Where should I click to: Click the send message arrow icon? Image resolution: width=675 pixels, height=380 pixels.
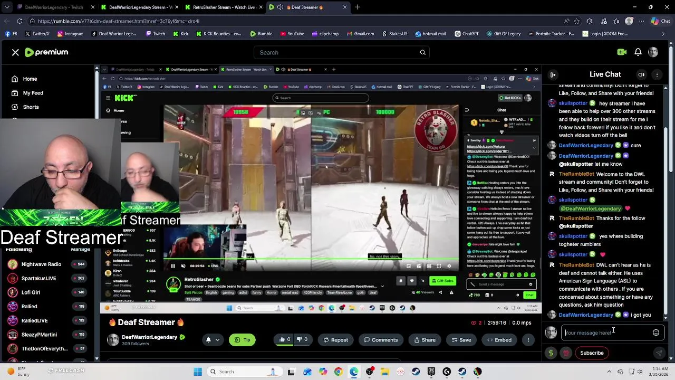coord(659,353)
